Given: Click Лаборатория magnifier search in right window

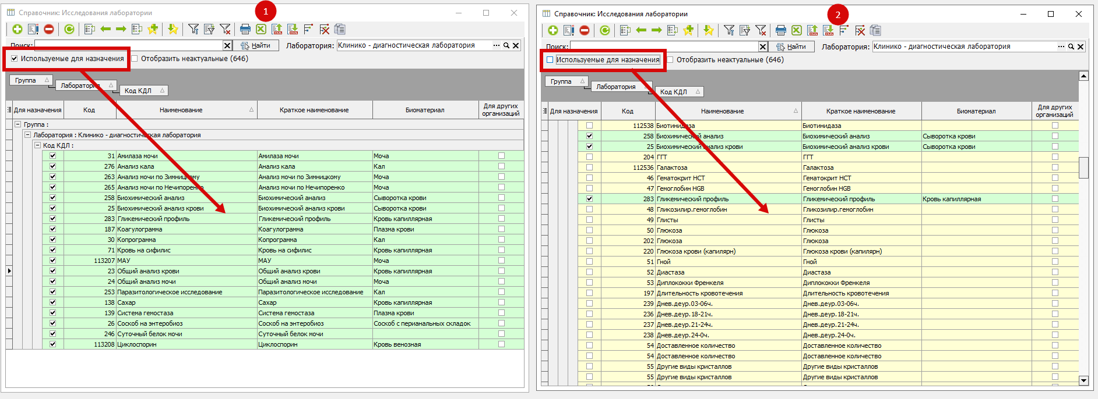Looking at the screenshot, I should pos(1071,47).
